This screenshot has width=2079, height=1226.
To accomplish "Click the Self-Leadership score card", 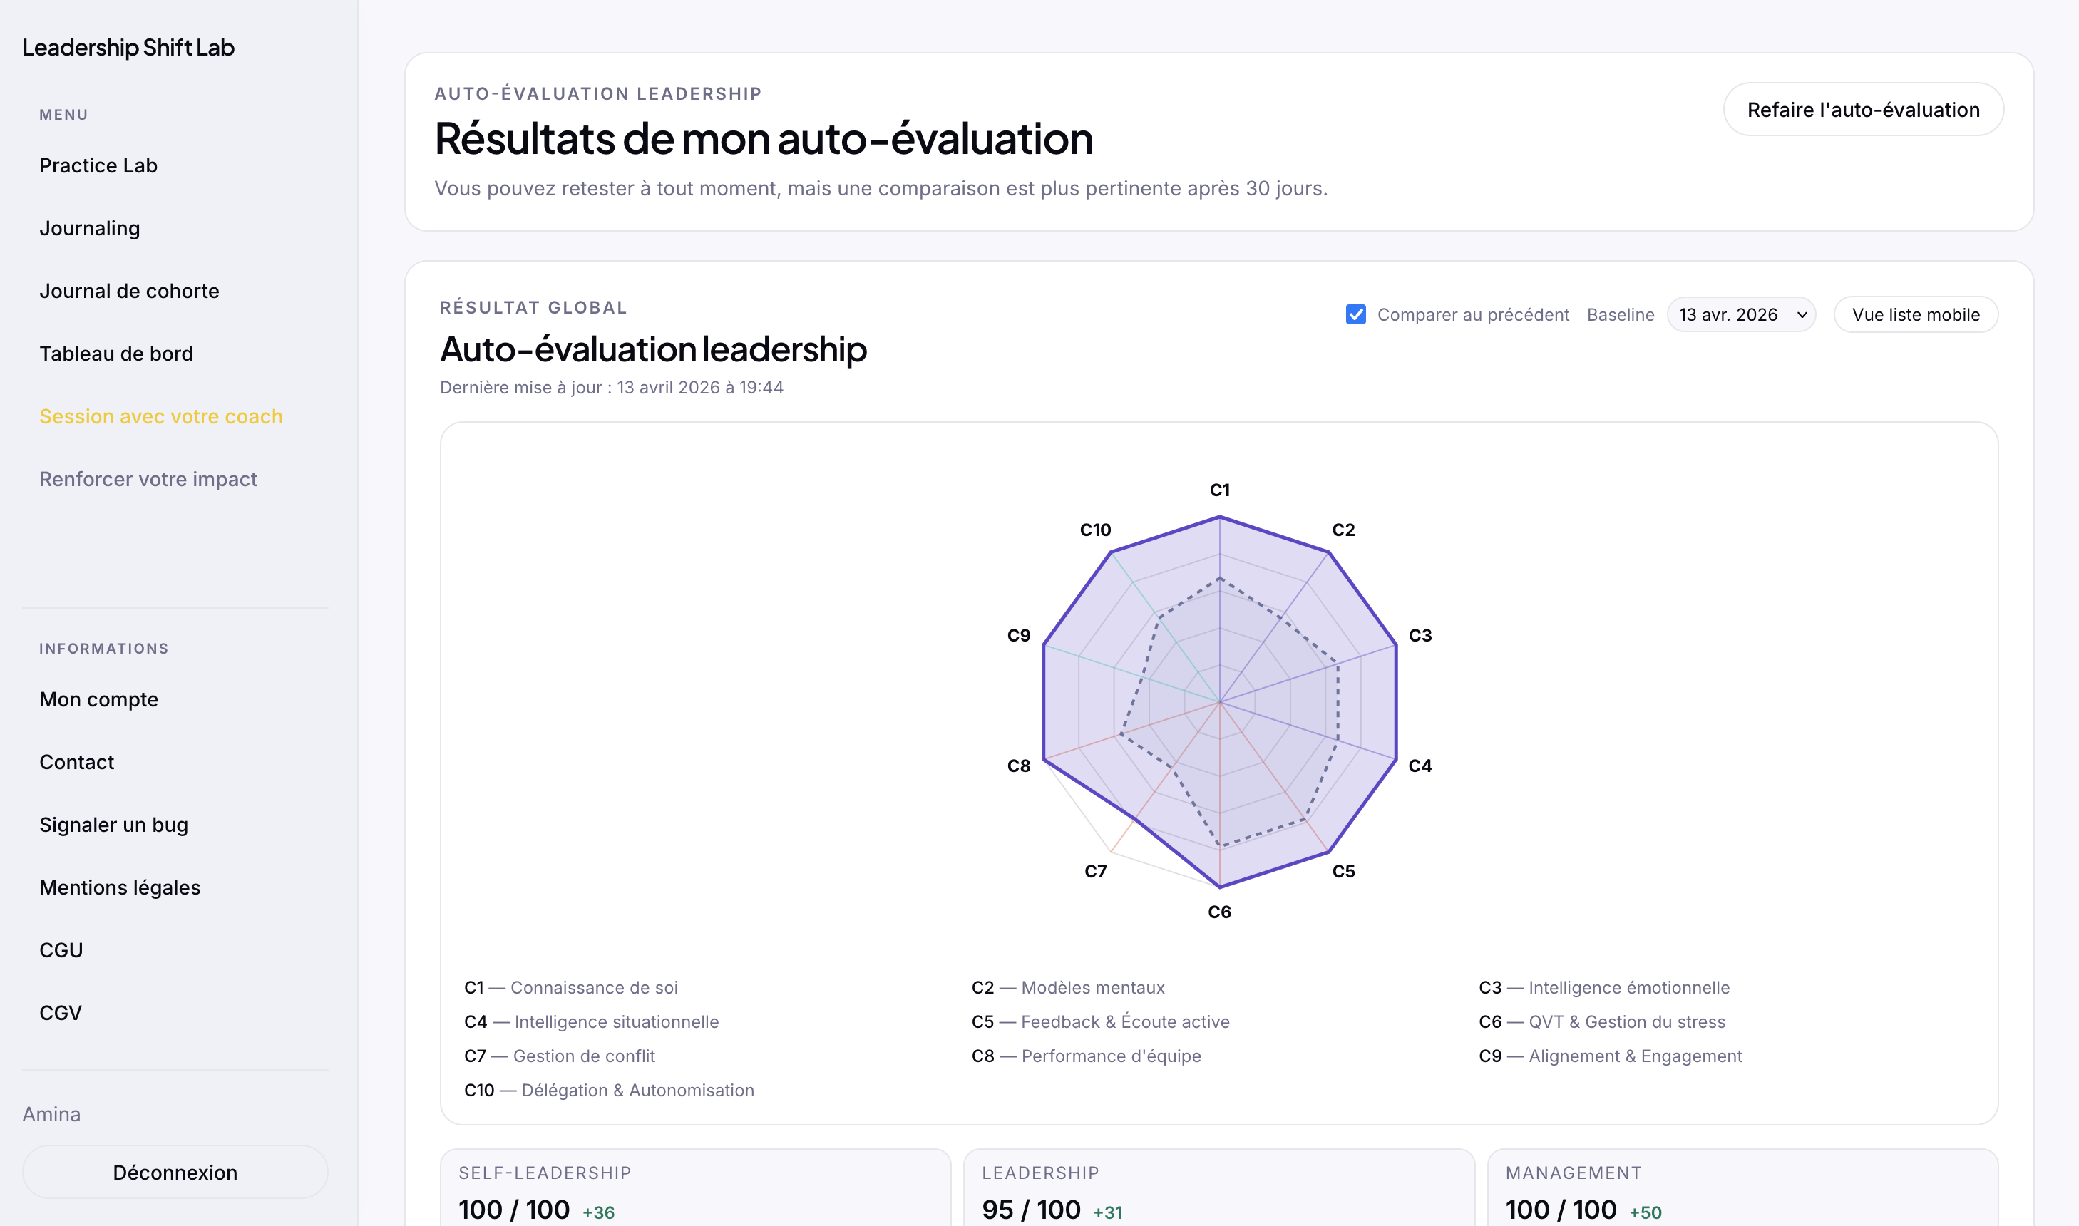I will 695,1190.
